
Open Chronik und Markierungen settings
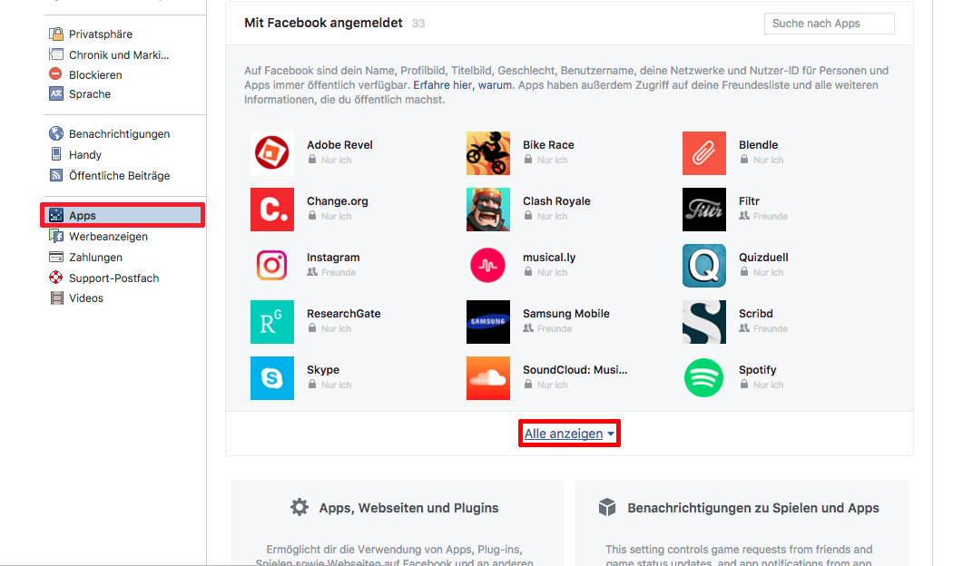119,54
